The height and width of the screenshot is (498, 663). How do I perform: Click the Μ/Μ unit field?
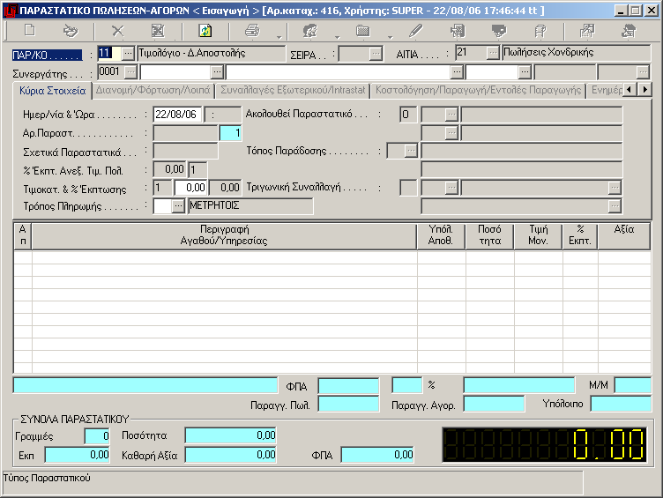(632, 385)
